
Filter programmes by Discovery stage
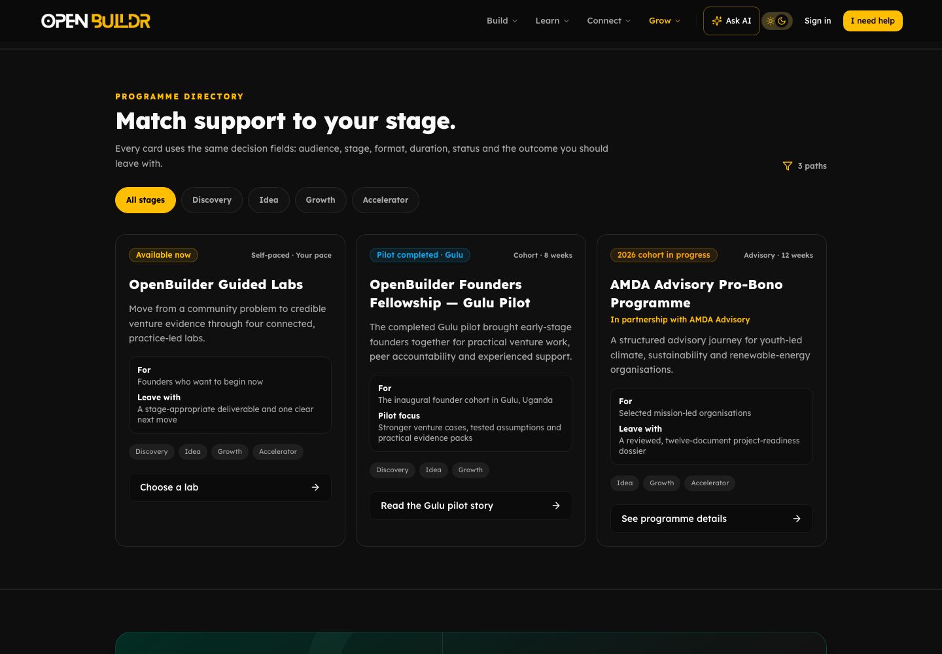(212, 200)
